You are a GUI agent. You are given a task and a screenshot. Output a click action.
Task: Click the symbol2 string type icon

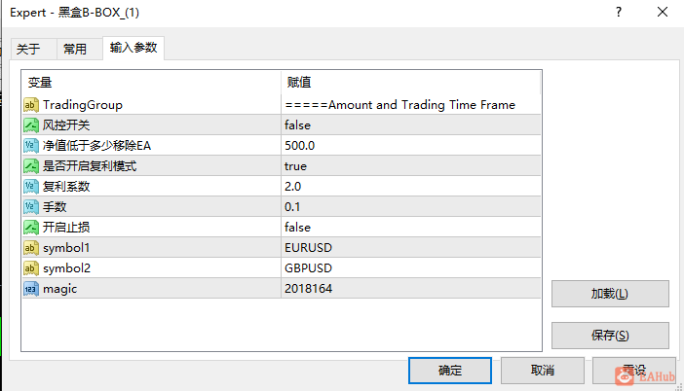pyautogui.click(x=31, y=268)
